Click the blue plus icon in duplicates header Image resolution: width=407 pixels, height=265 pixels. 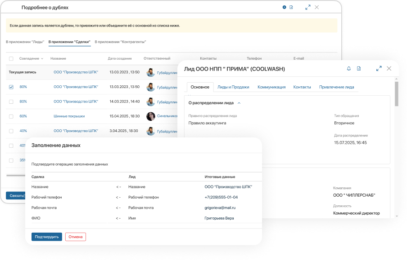(284, 7)
